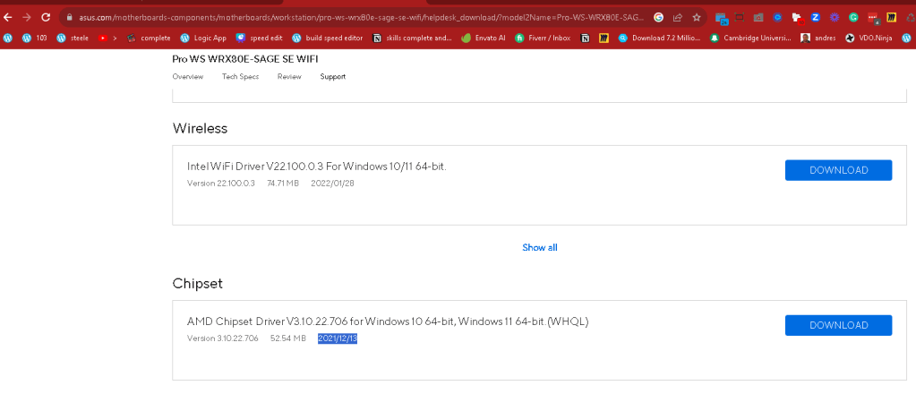Click the highlighted date 2021/12/13
This screenshot has height=394, width=916.
337,338
